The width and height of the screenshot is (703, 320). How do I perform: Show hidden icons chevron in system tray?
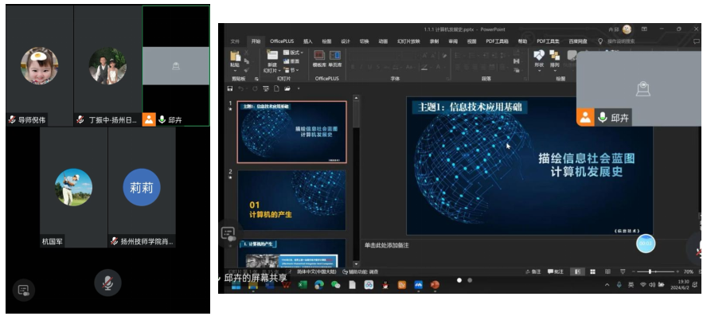click(607, 285)
